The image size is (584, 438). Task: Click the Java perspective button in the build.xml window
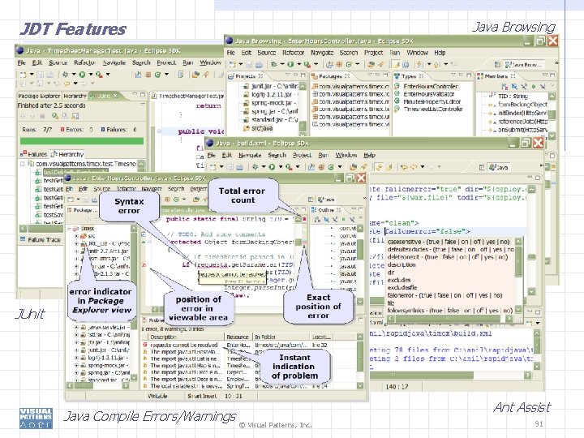[498, 167]
